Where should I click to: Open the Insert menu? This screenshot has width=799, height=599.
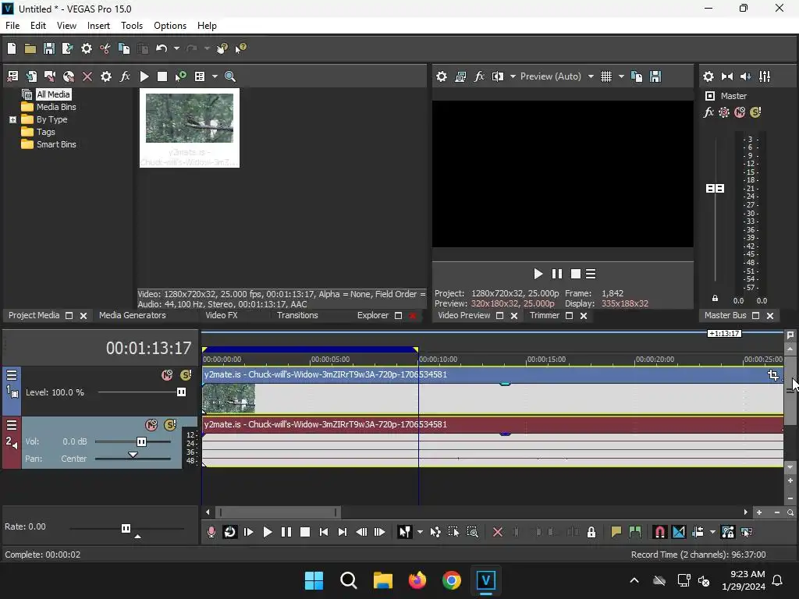pyautogui.click(x=98, y=26)
